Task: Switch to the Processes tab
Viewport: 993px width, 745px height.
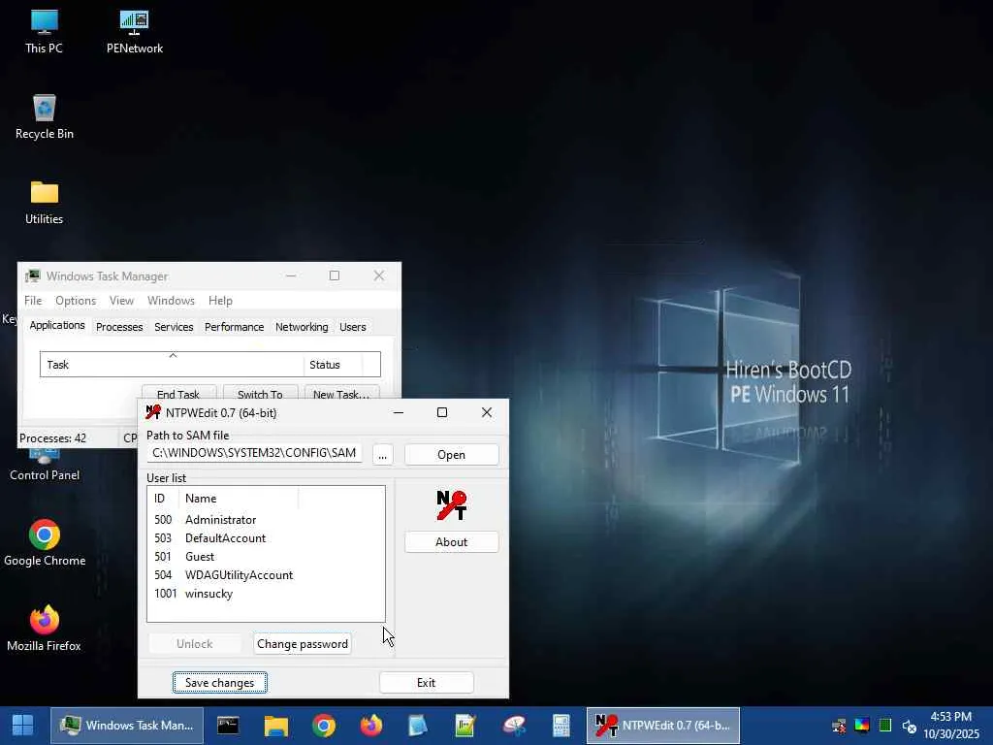Action: tap(119, 327)
